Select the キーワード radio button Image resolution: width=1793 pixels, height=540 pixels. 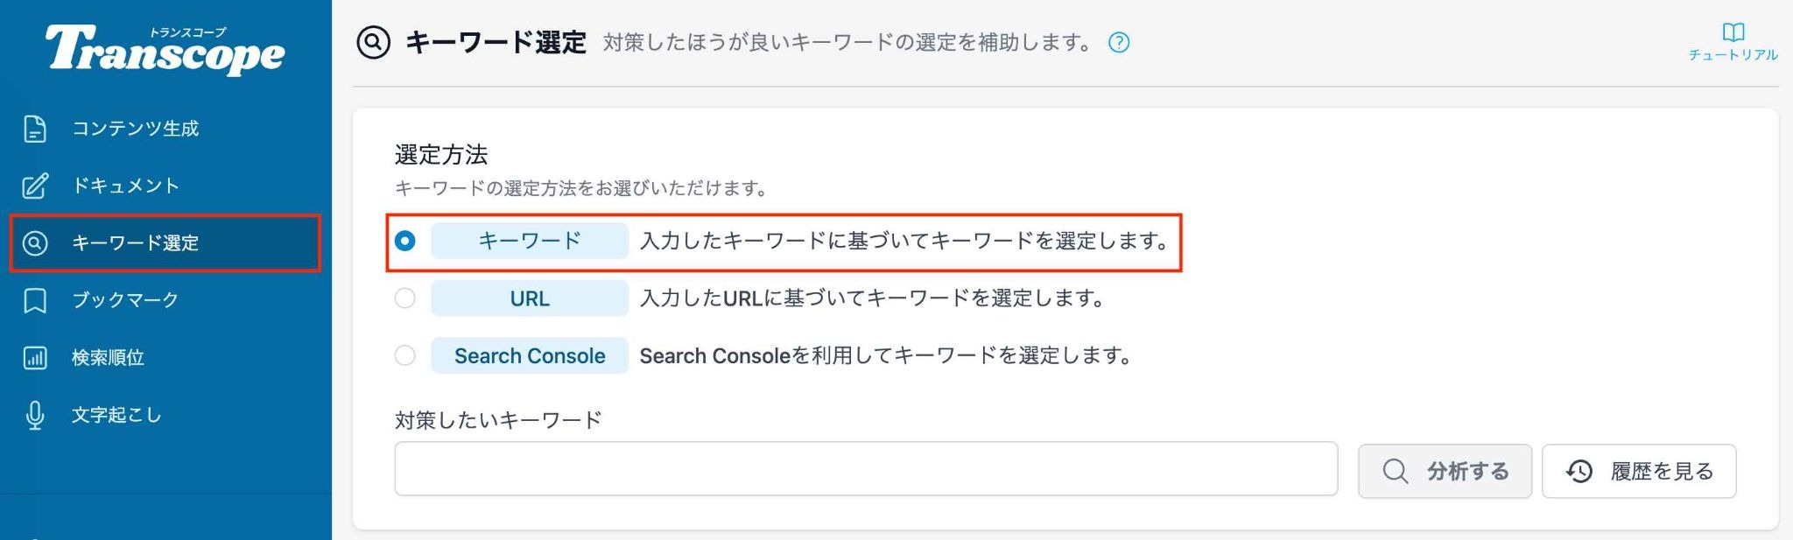click(x=404, y=241)
